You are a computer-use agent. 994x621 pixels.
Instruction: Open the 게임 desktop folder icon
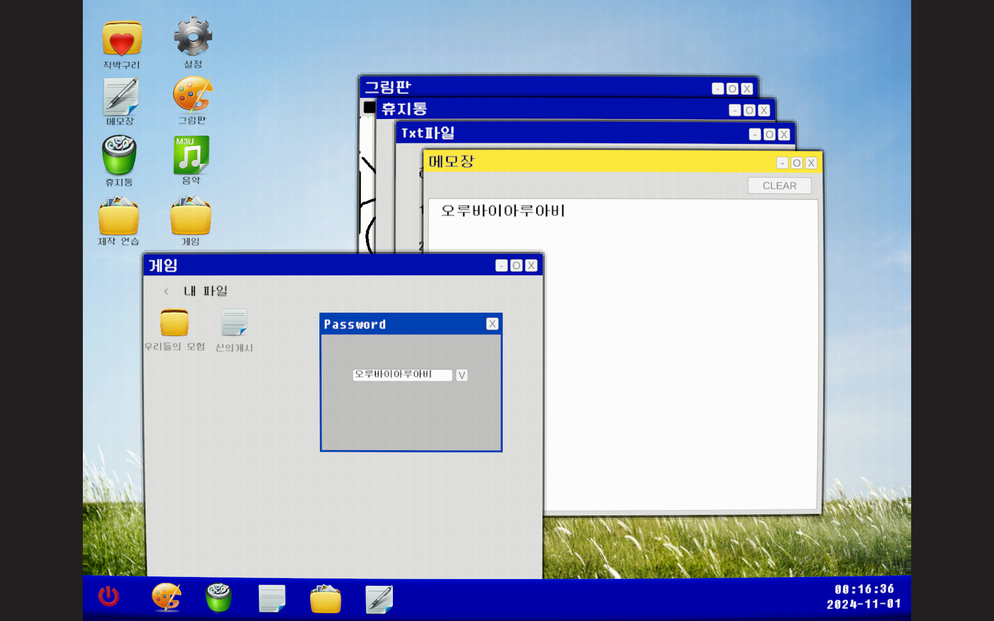191,216
